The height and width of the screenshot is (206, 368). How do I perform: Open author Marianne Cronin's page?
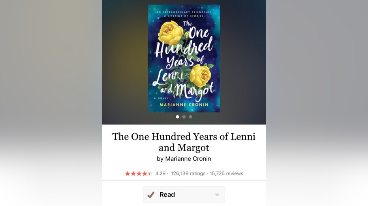click(x=188, y=159)
